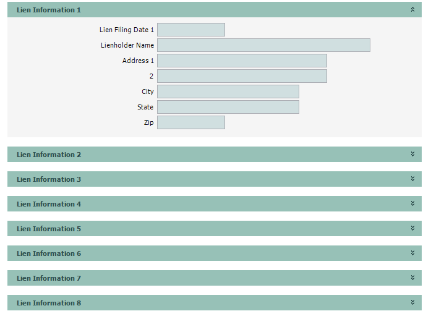Image resolution: width=431 pixels, height=311 pixels.
Task: Click the second address line field
Action: tap(242, 76)
